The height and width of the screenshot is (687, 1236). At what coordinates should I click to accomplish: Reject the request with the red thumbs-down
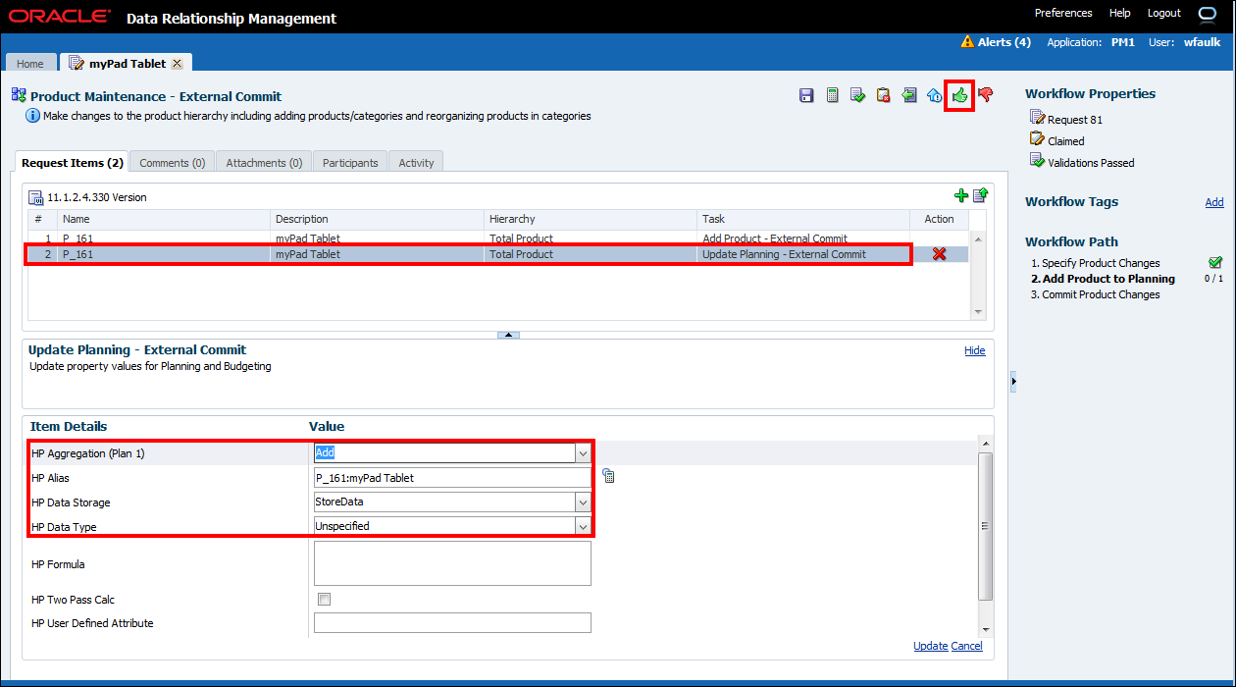point(986,95)
